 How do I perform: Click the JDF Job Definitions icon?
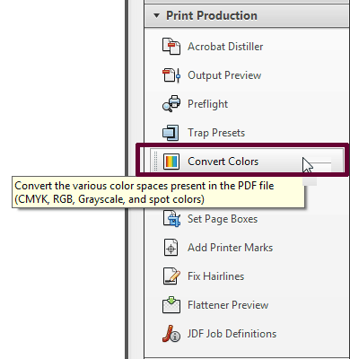(171, 334)
